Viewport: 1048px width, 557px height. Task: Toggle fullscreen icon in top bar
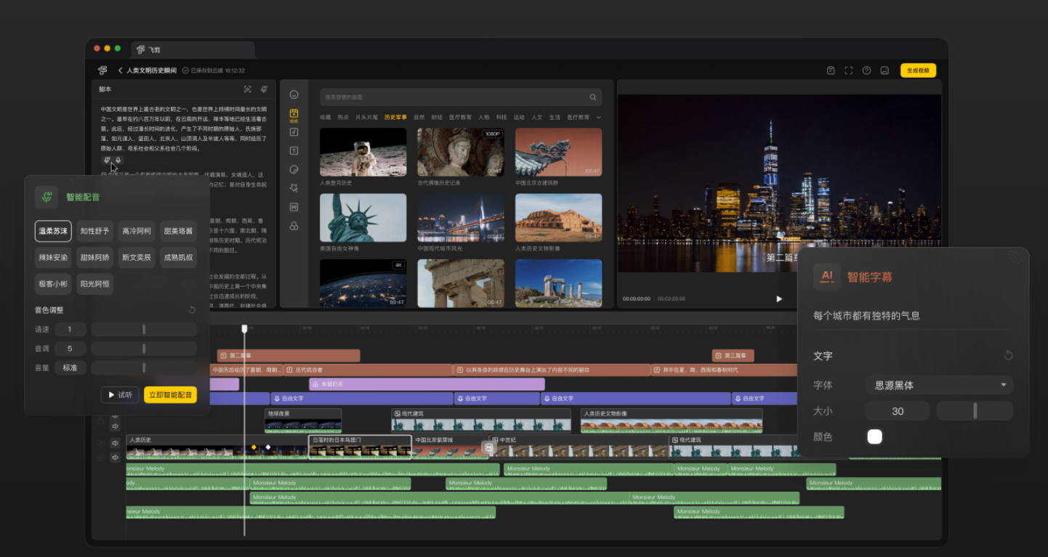848,70
